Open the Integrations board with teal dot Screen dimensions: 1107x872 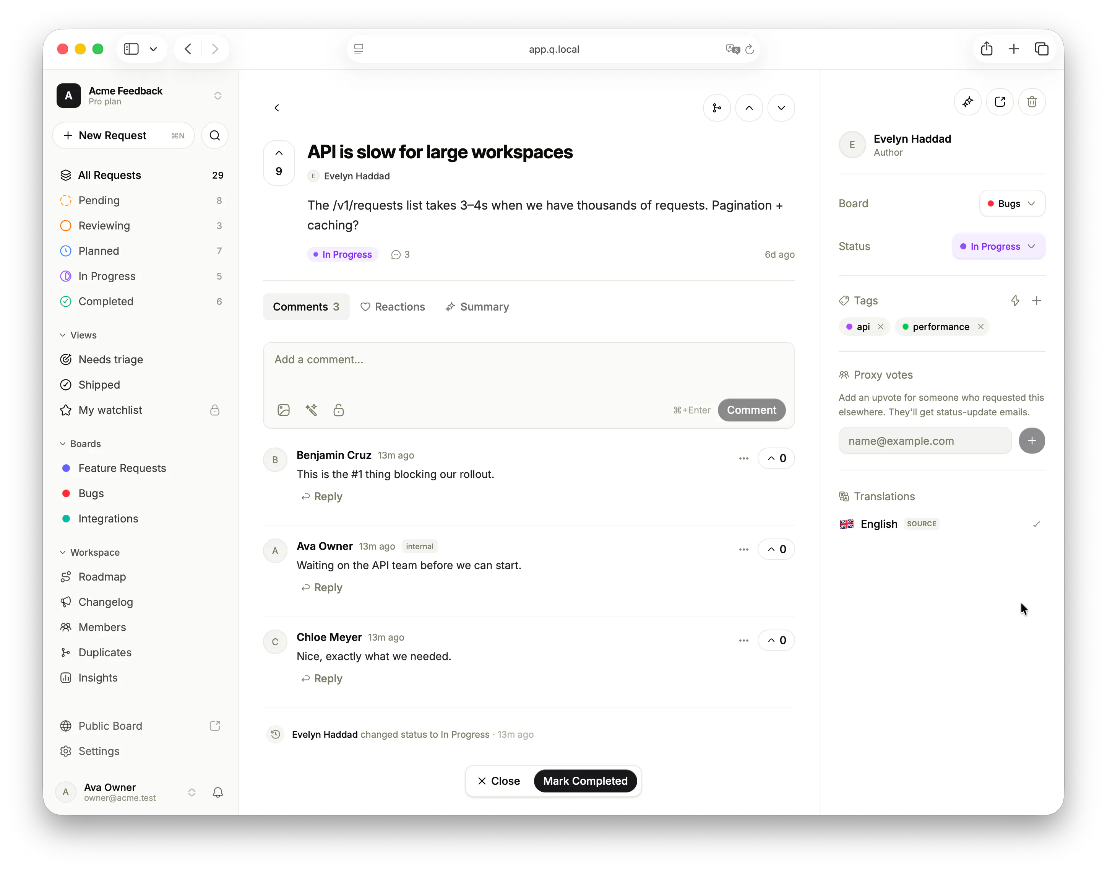141,518
